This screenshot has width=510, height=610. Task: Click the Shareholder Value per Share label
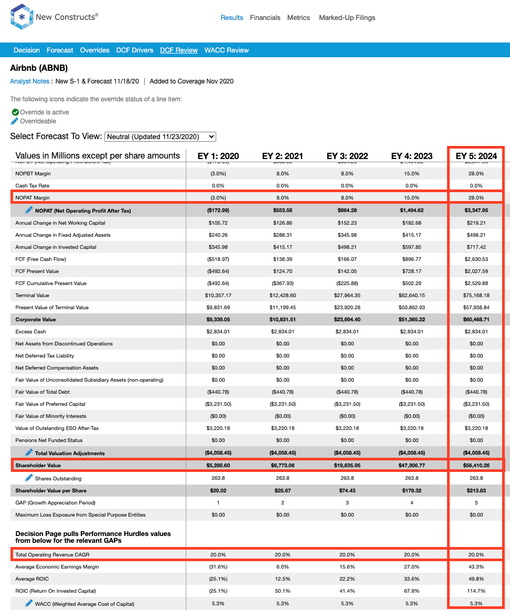pyautogui.click(x=51, y=490)
